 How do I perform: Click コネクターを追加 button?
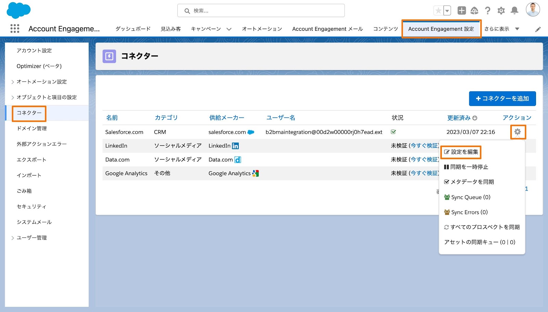(x=502, y=99)
